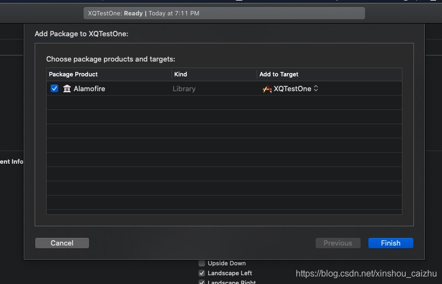Click the Previous button

click(338, 243)
